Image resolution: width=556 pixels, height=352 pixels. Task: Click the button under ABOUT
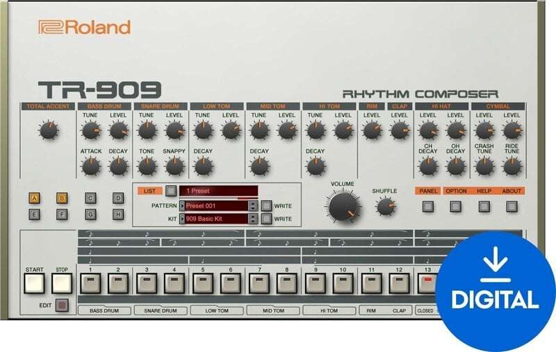(x=512, y=206)
